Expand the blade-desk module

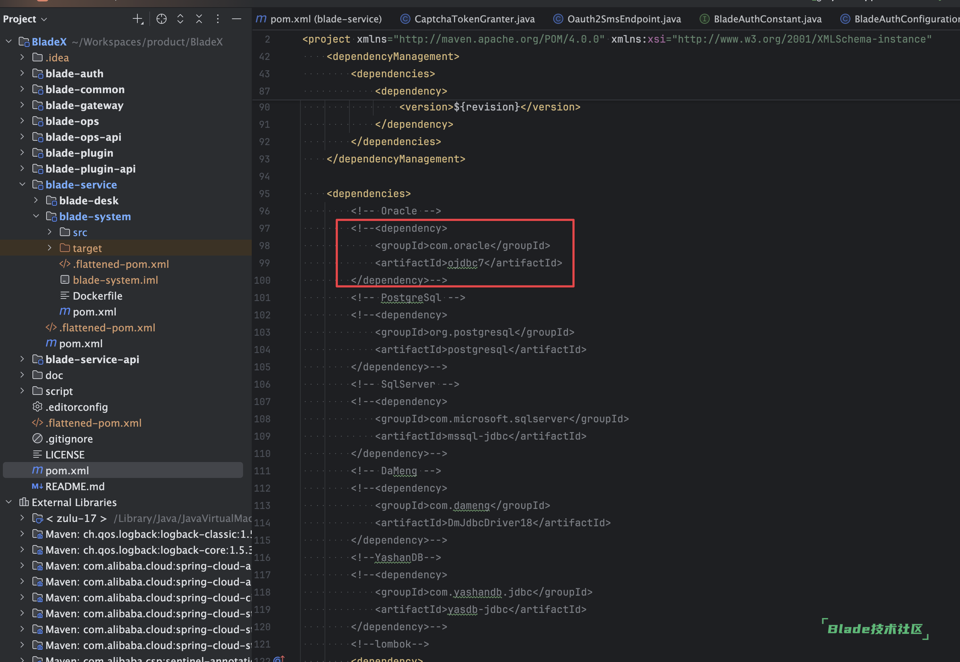click(36, 200)
